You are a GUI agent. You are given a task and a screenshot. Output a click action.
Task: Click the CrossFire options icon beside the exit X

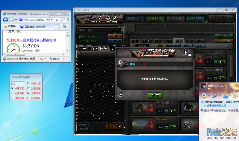(224, 18)
